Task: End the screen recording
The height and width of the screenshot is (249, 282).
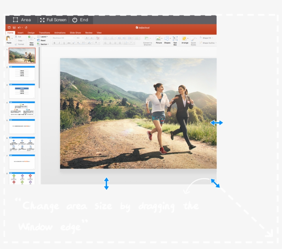Action: click(x=80, y=20)
